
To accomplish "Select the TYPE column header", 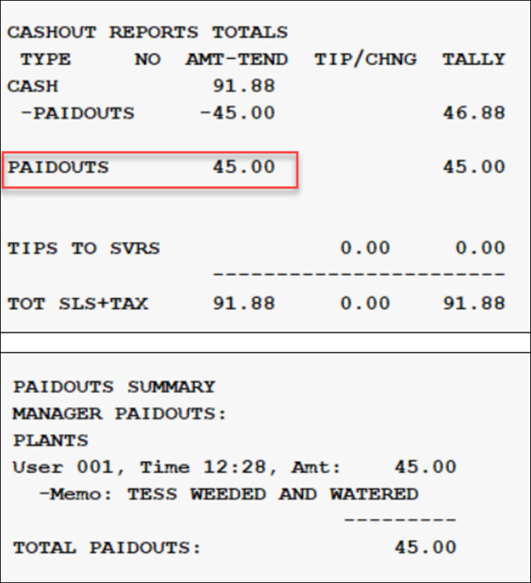I will pyautogui.click(x=46, y=60).
